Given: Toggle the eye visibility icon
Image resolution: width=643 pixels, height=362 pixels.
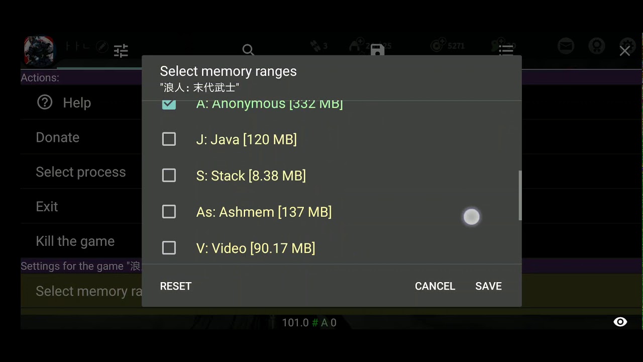Looking at the screenshot, I should pos(620,322).
